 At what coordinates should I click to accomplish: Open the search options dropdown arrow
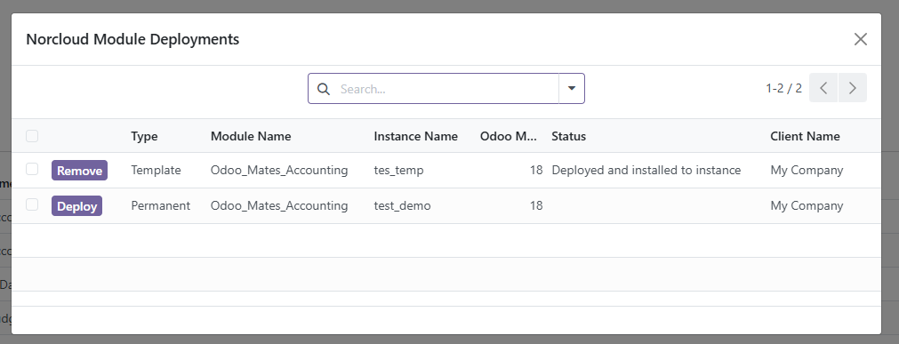[572, 88]
